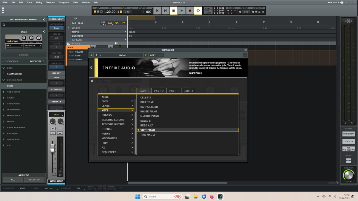
Task: Click the instrument browser search field
Action: click(x=24, y=25)
